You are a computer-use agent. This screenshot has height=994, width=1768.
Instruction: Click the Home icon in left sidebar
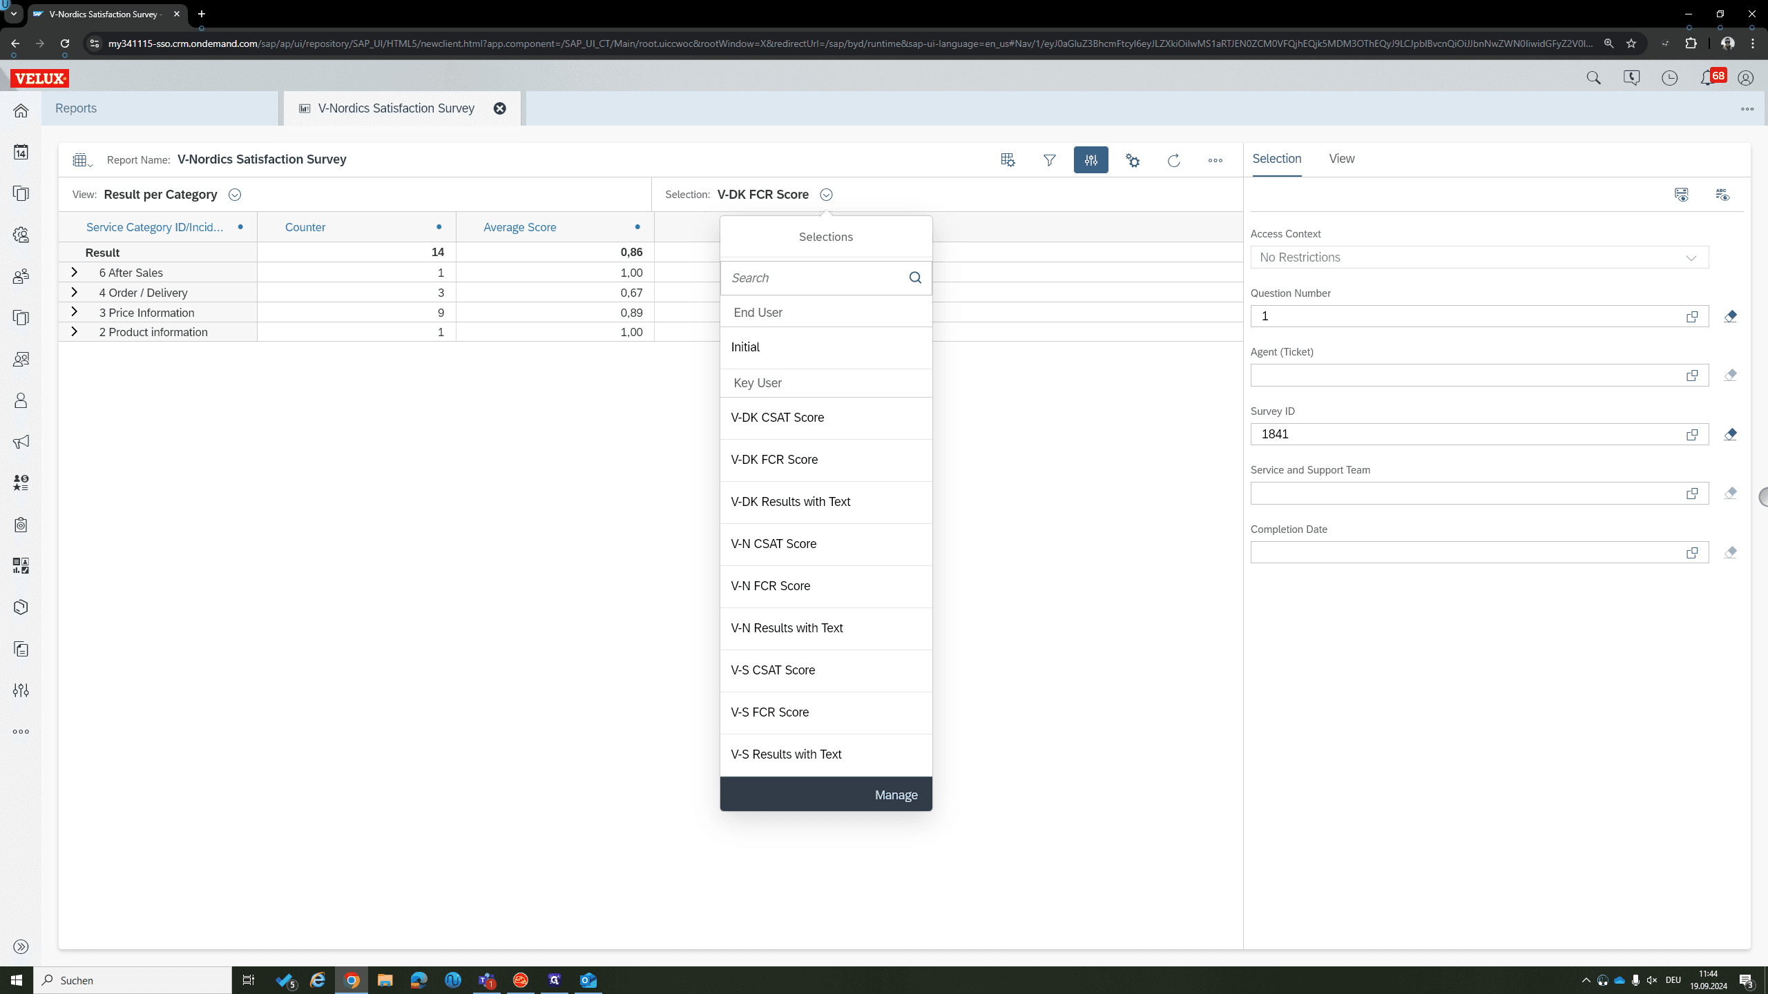(21, 110)
